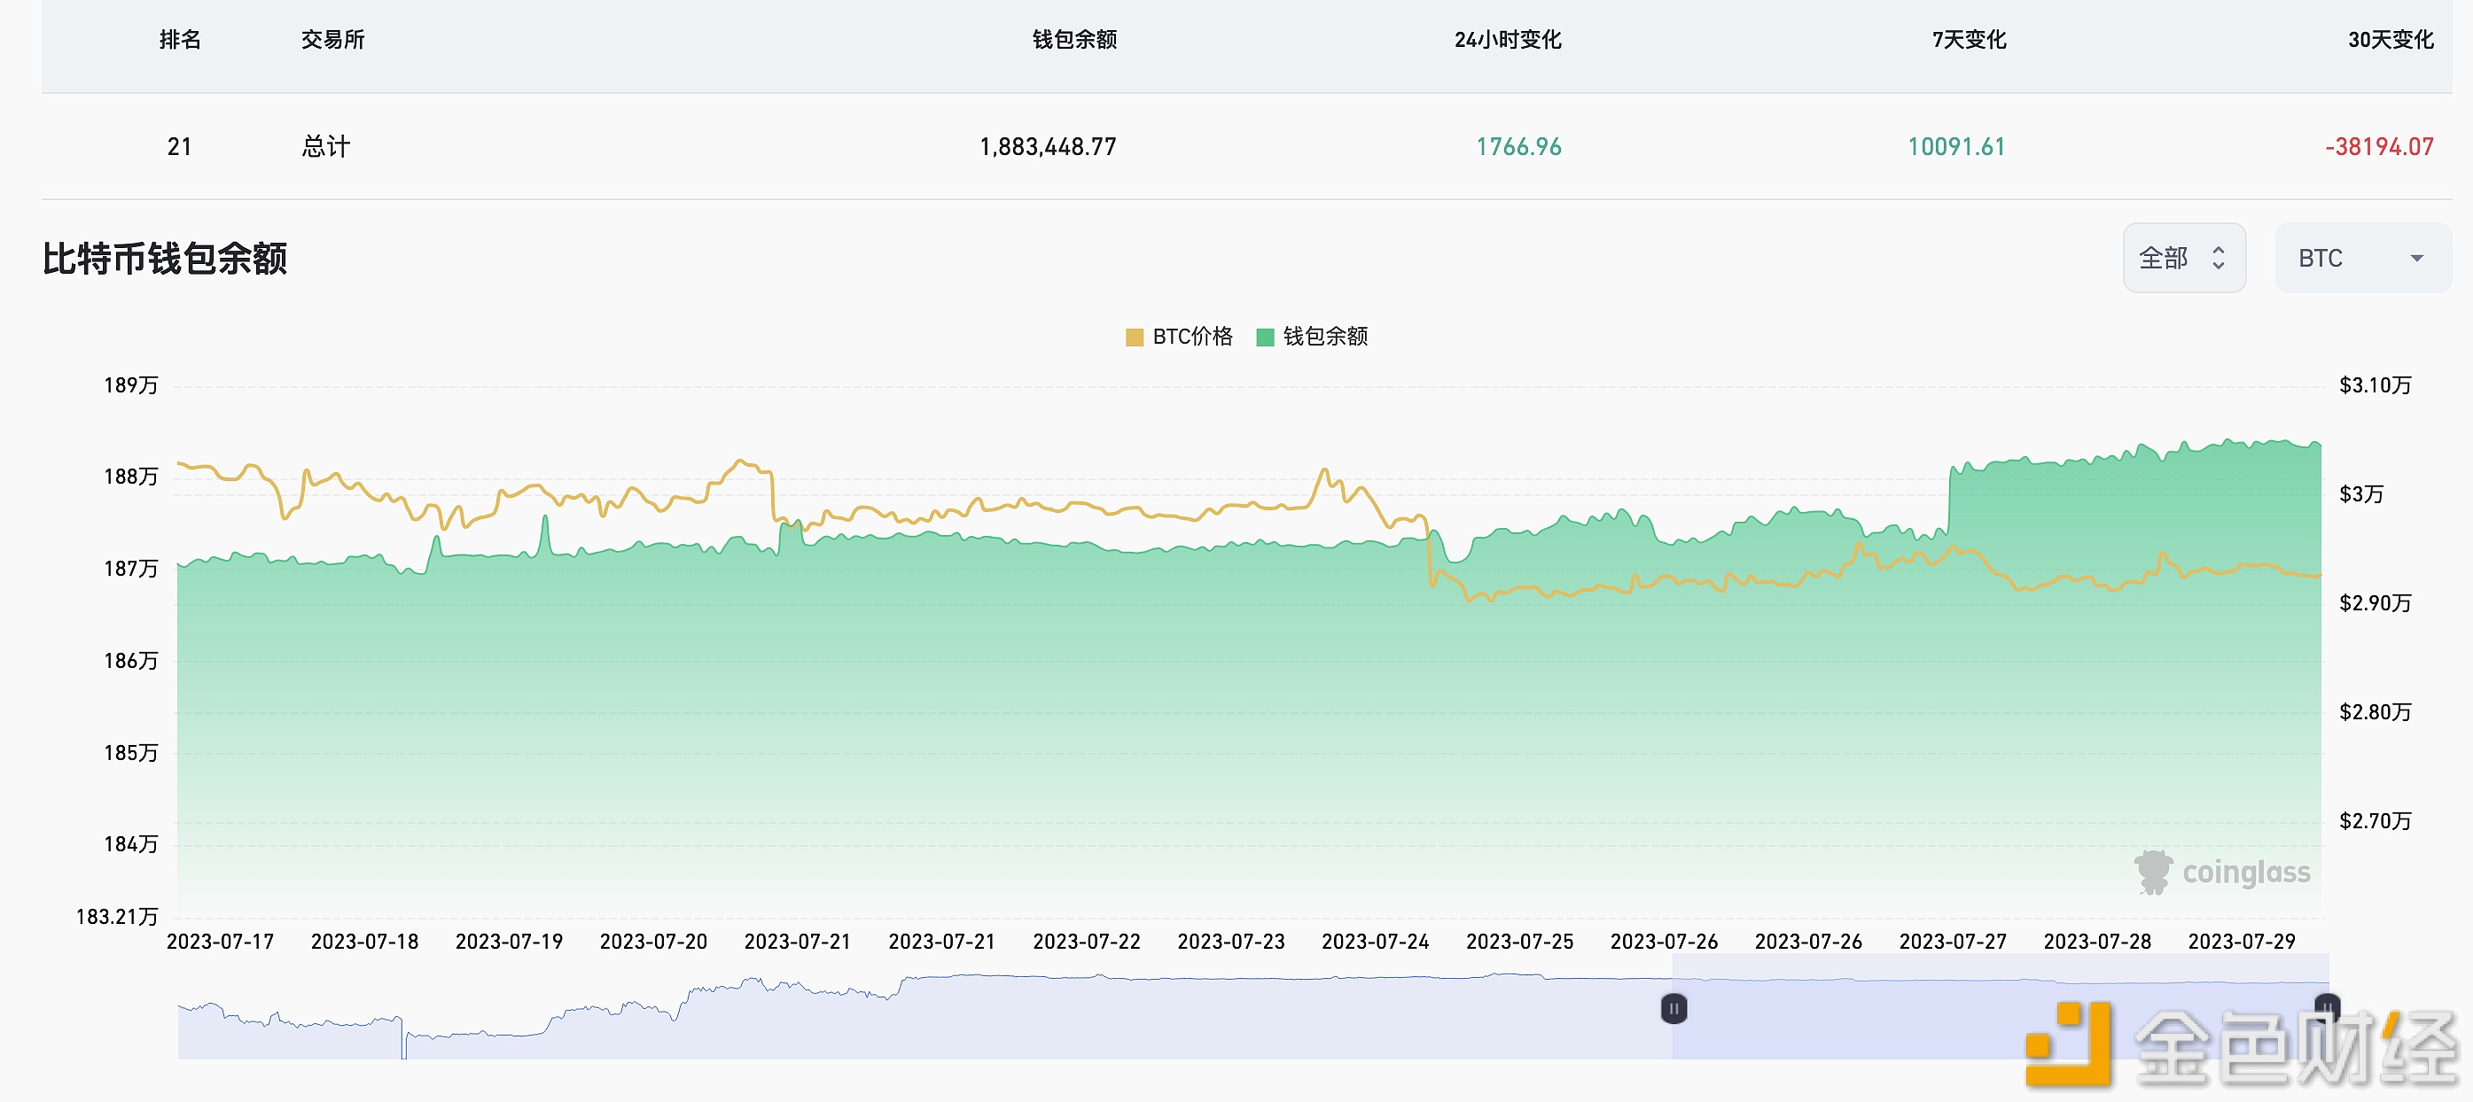Click the left range slider handle
Image resolution: width=2473 pixels, height=1102 pixels.
(x=1673, y=1008)
